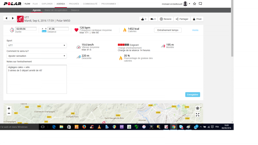Click the Enregistrer save button
The width and height of the screenshot is (258, 145).
click(192, 95)
